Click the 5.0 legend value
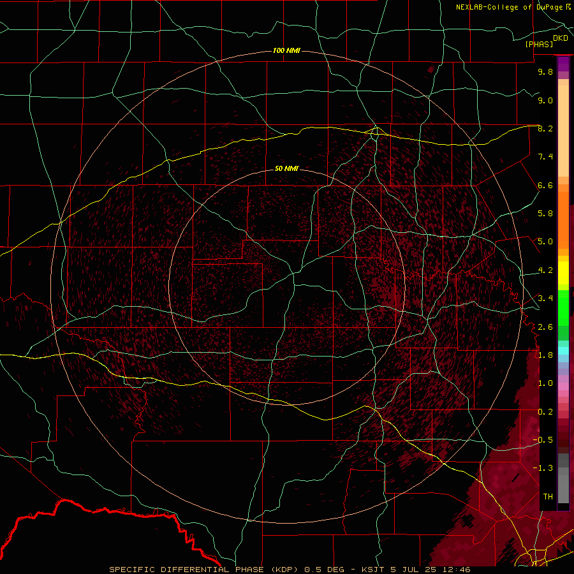574x574 pixels. click(545, 242)
